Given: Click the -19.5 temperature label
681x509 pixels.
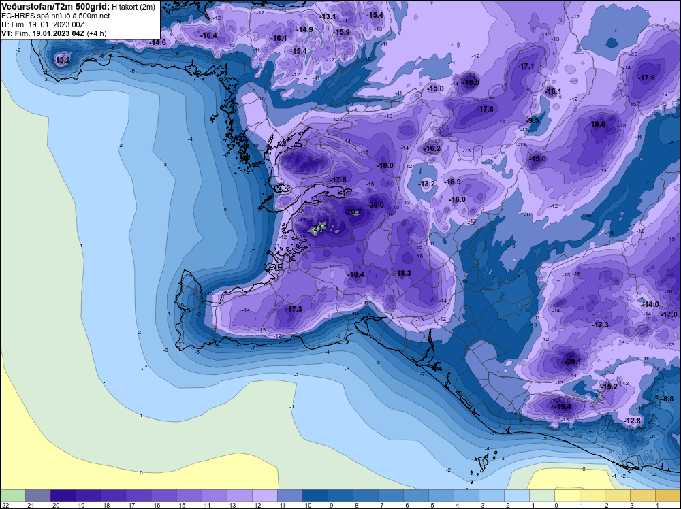Looking at the screenshot, I should (x=471, y=82).
